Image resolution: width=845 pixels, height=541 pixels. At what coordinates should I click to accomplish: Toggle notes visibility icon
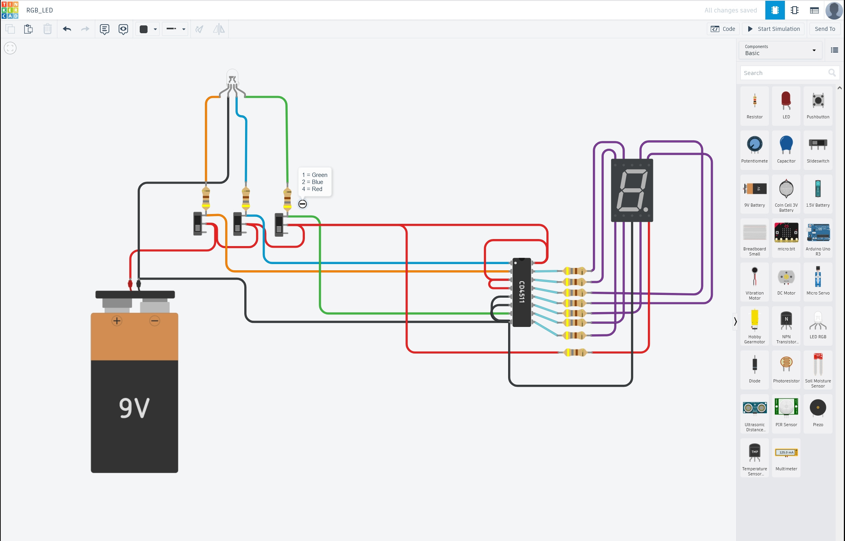click(123, 29)
